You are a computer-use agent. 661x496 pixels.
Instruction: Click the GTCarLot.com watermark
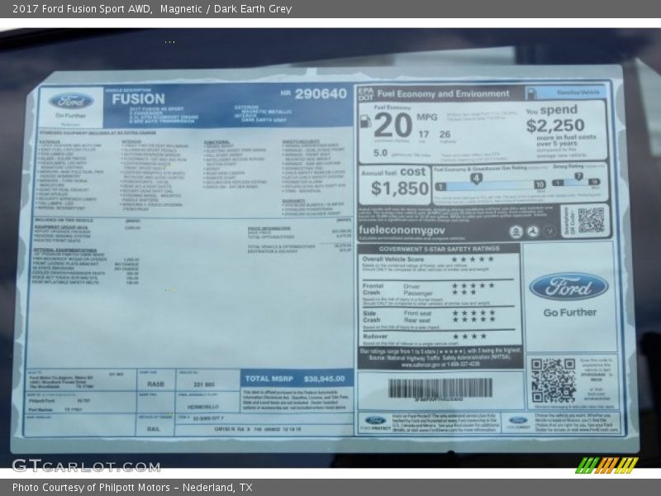click(x=85, y=465)
